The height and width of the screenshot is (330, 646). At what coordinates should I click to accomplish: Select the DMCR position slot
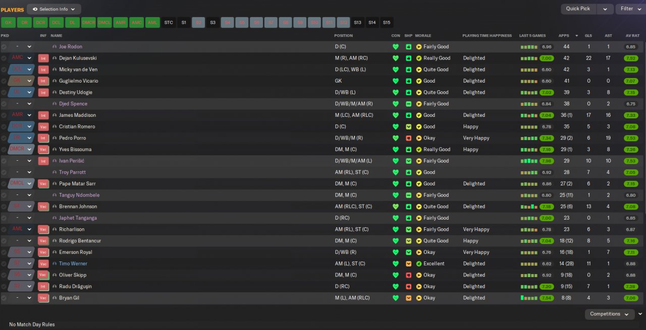[x=88, y=23]
